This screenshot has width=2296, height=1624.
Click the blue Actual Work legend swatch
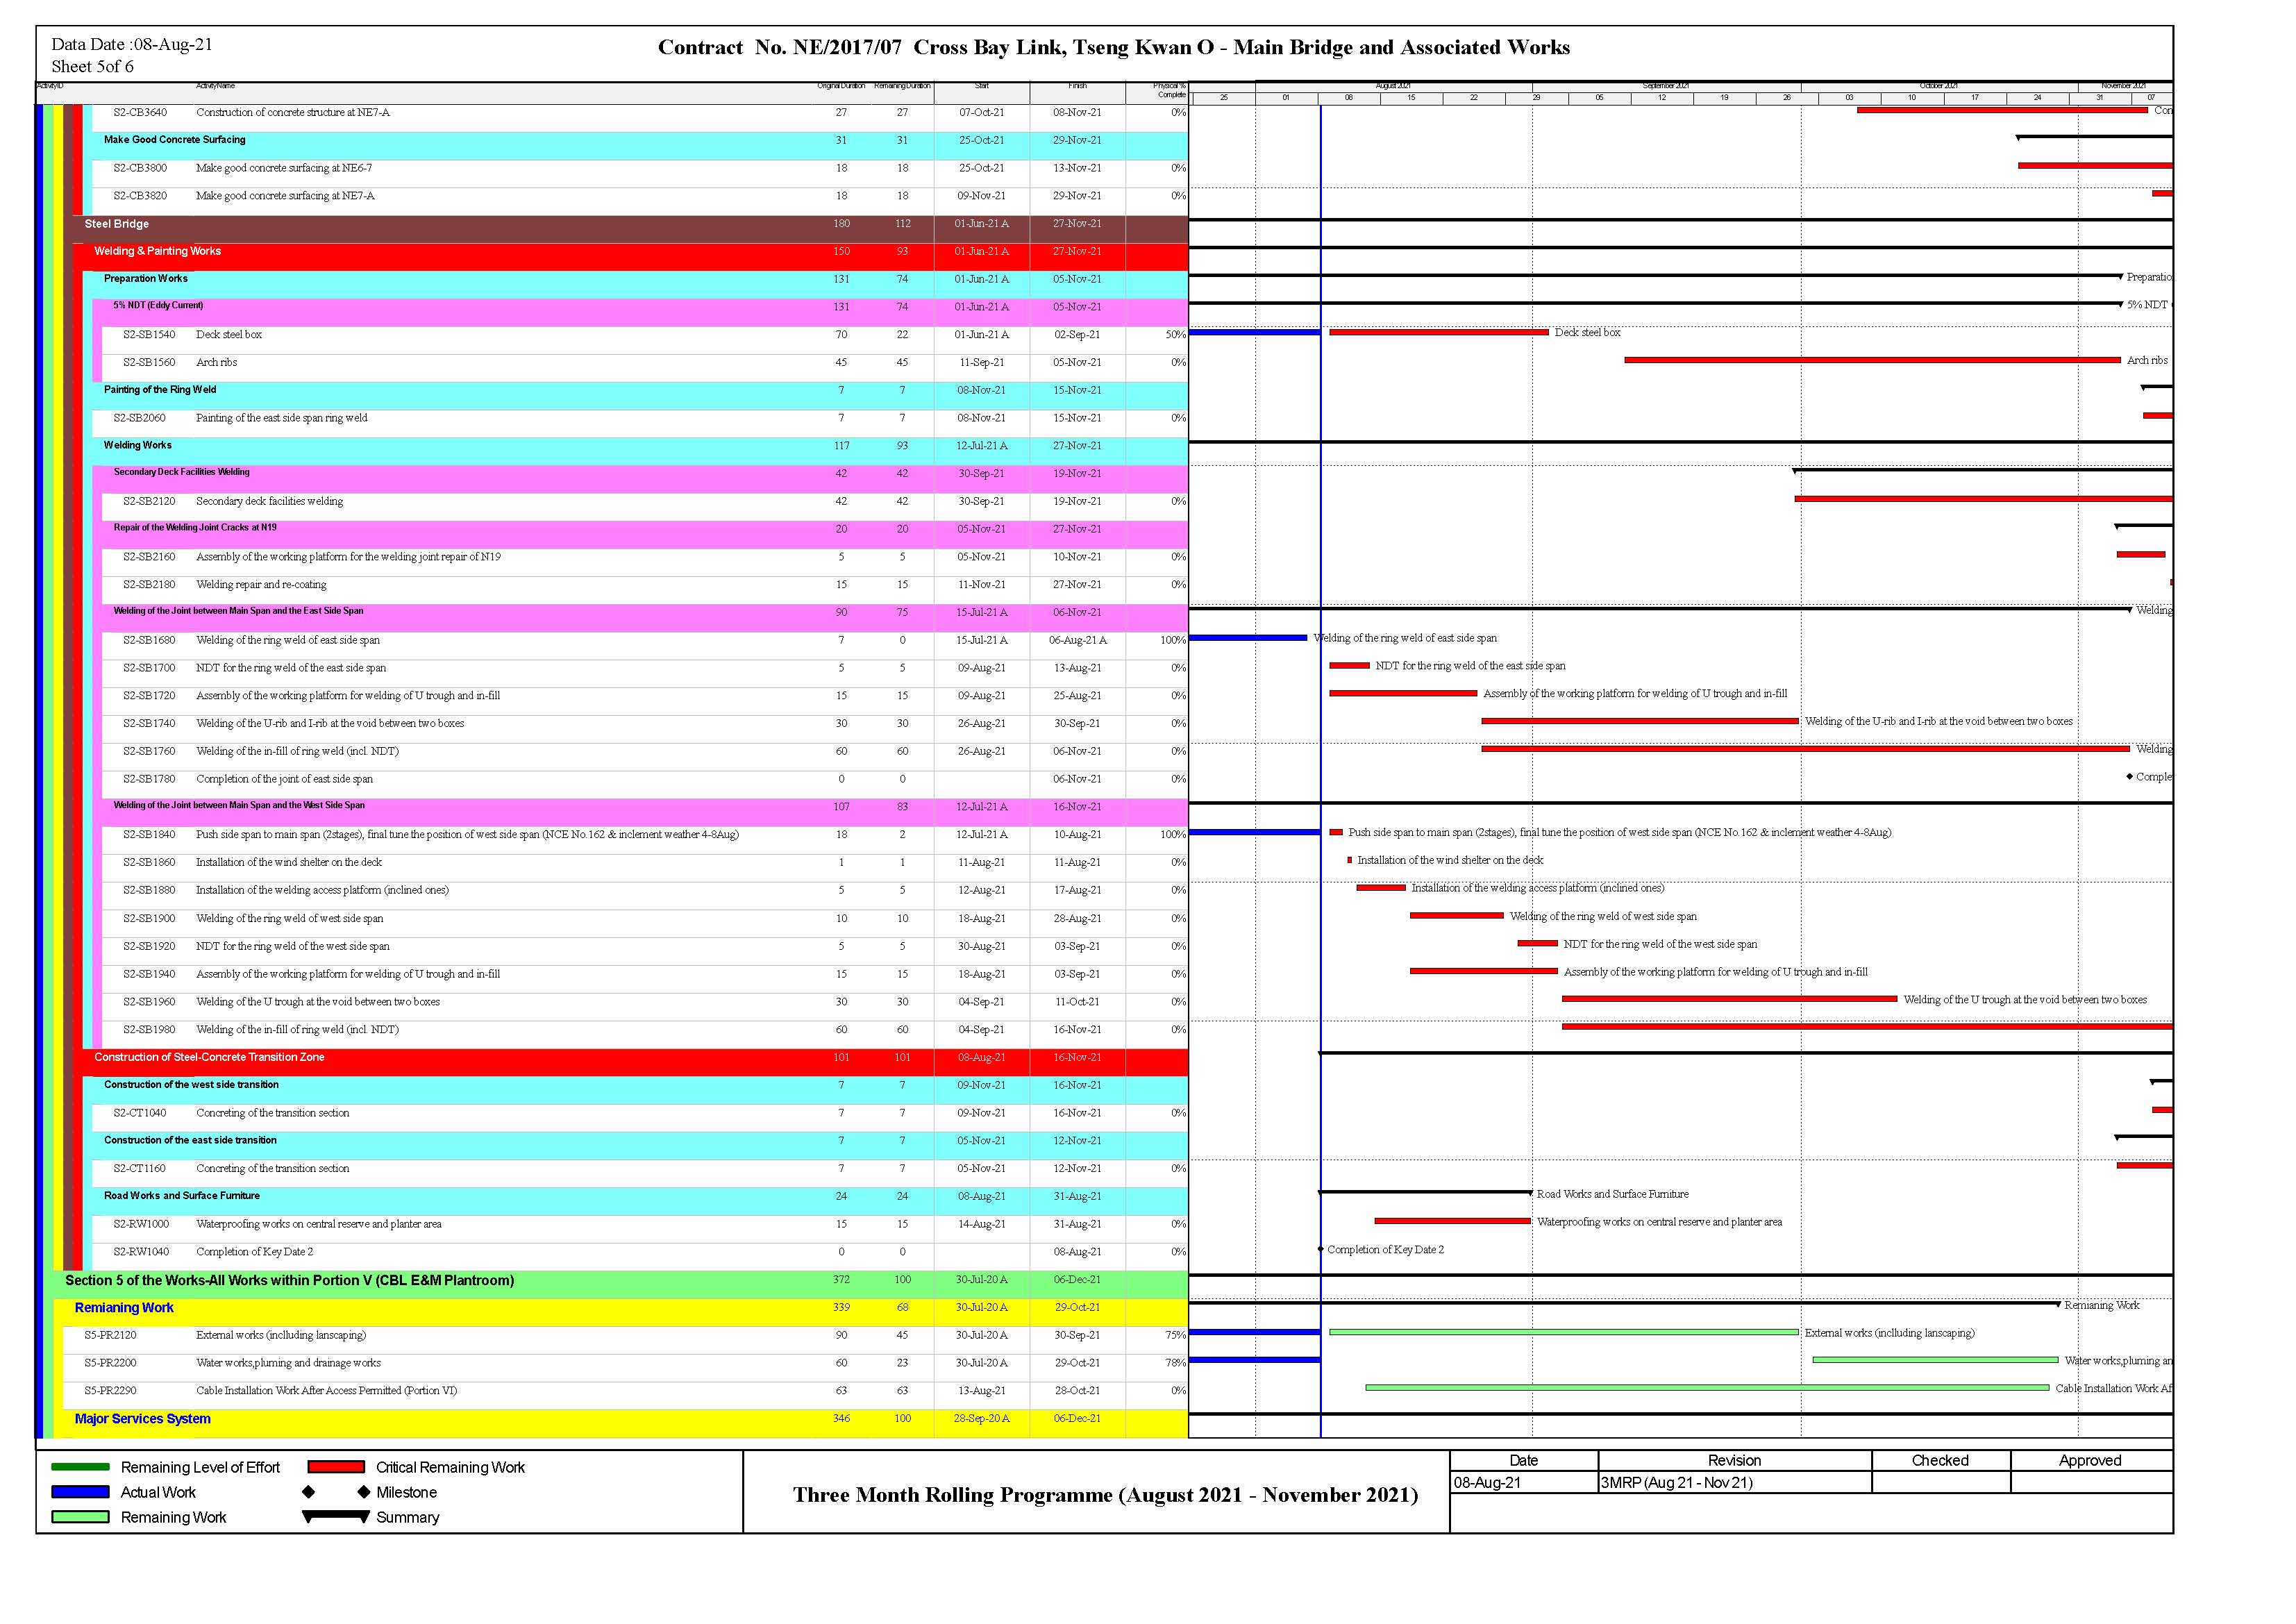click(x=80, y=1492)
